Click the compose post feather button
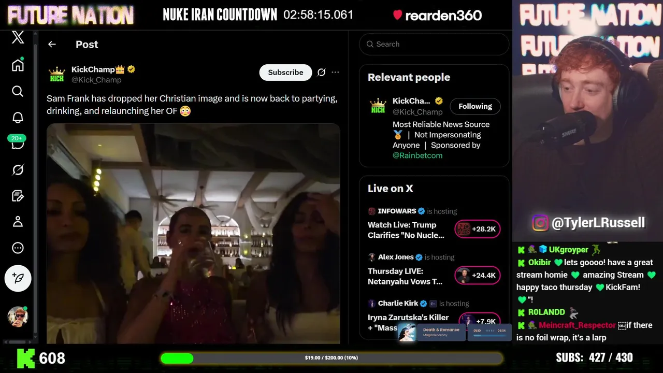This screenshot has height=373, width=663. pos(18,278)
